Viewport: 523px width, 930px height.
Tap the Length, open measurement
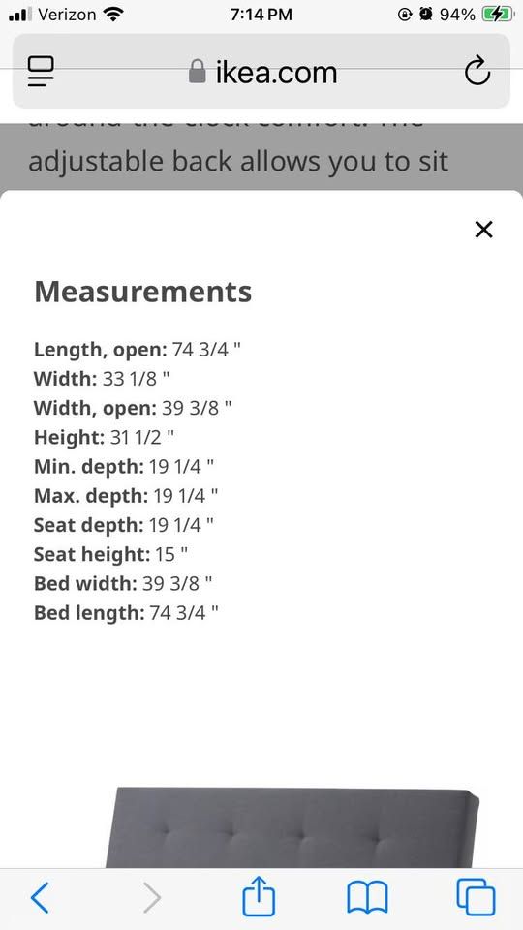coord(138,350)
